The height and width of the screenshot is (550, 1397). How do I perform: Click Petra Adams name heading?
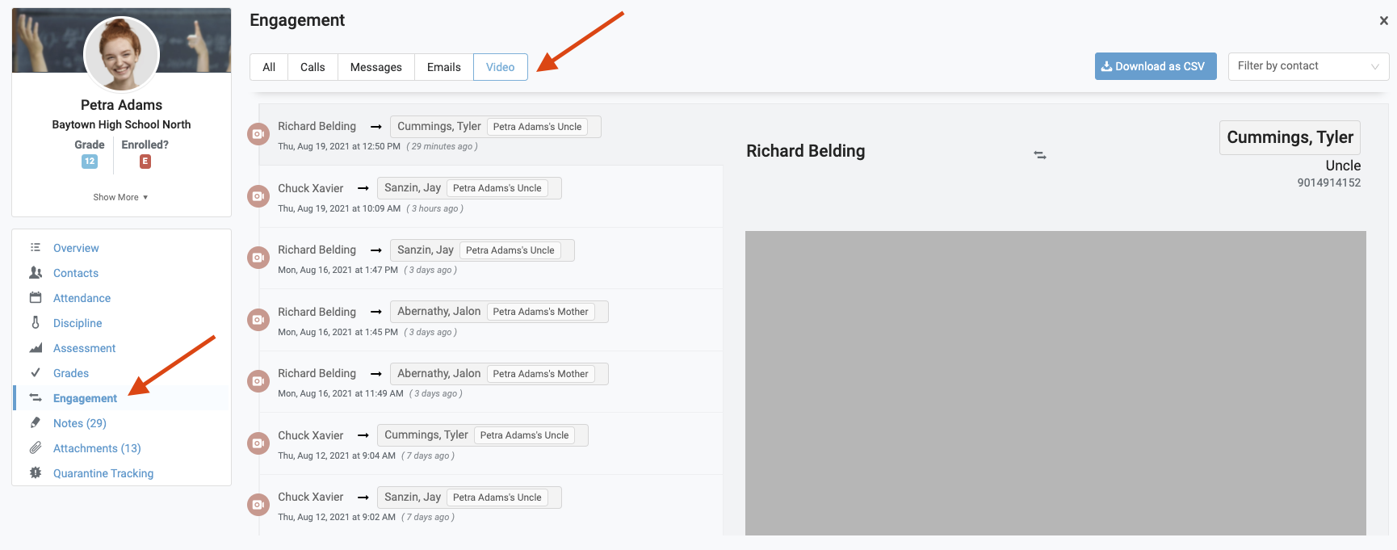tap(121, 105)
